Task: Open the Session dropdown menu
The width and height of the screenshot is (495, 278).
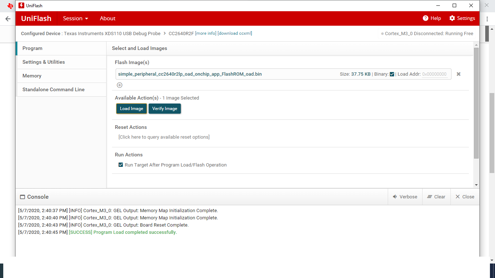Action: pyautogui.click(x=75, y=18)
